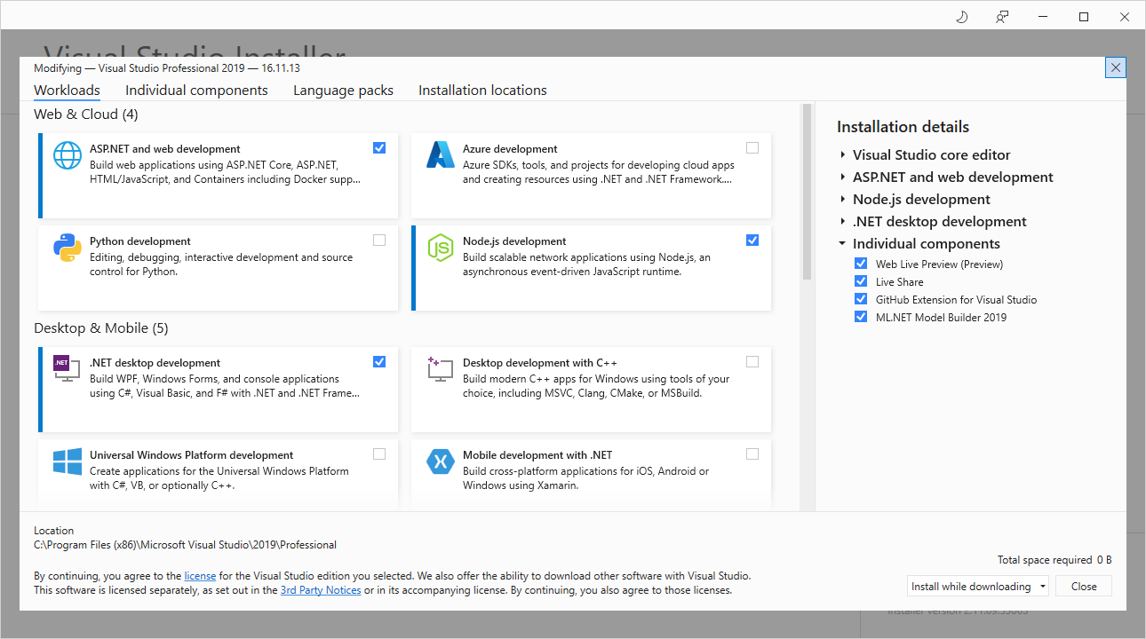Open the 3rd Party Notices link
Image resolution: width=1146 pixels, height=639 pixels.
[321, 590]
